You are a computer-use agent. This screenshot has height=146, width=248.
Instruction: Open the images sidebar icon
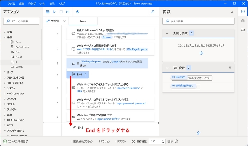pos(243,30)
